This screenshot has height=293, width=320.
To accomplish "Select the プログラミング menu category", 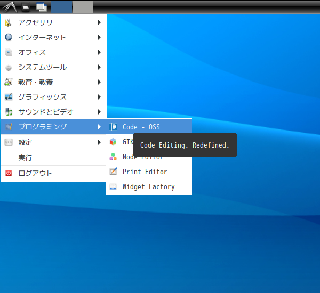I will pyautogui.click(x=54, y=127).
